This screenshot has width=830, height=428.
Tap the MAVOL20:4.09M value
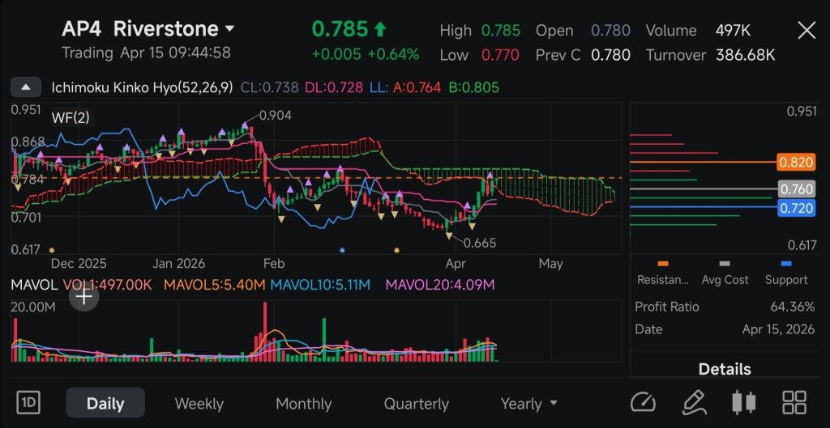440,285
